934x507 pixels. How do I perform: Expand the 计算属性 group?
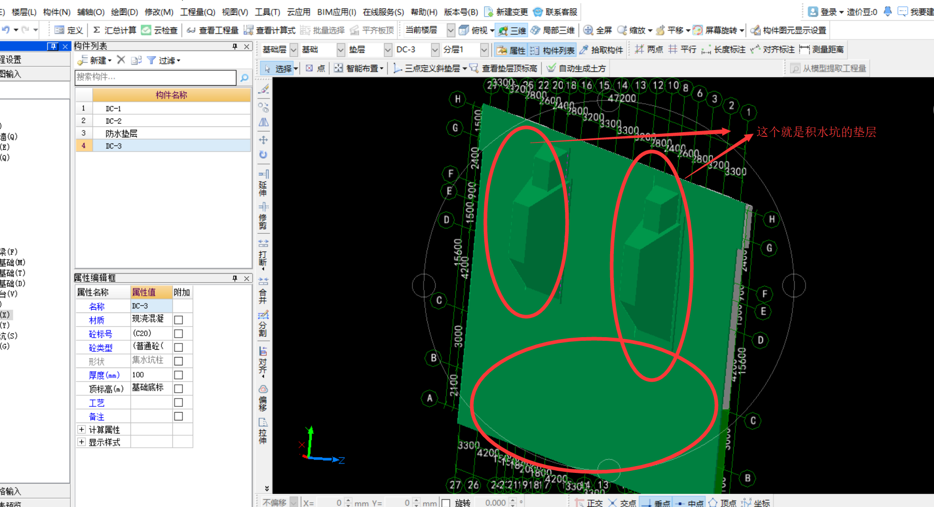tap(82, 429)
